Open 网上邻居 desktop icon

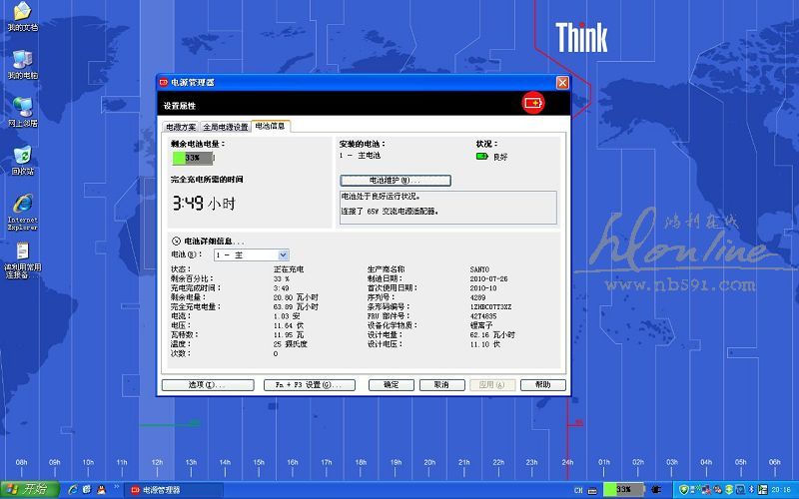[x=22, y=110]
